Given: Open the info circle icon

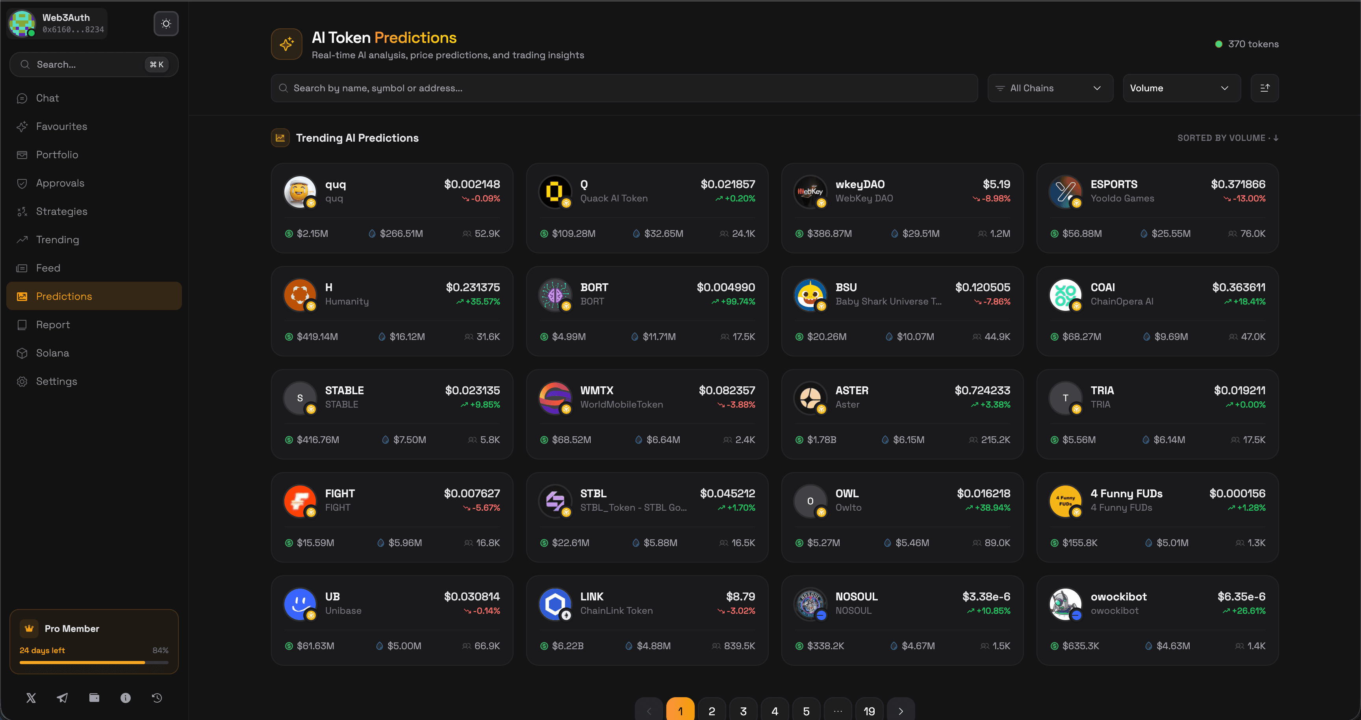Looking at the screenshot, I should (125, 698).
